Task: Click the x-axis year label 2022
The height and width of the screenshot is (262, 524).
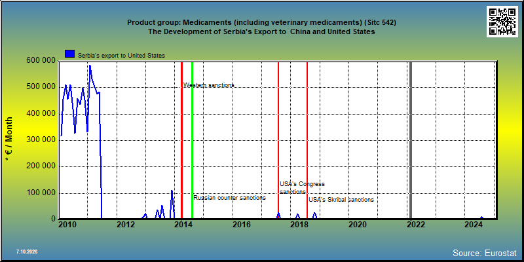Action: coord(416,225)
